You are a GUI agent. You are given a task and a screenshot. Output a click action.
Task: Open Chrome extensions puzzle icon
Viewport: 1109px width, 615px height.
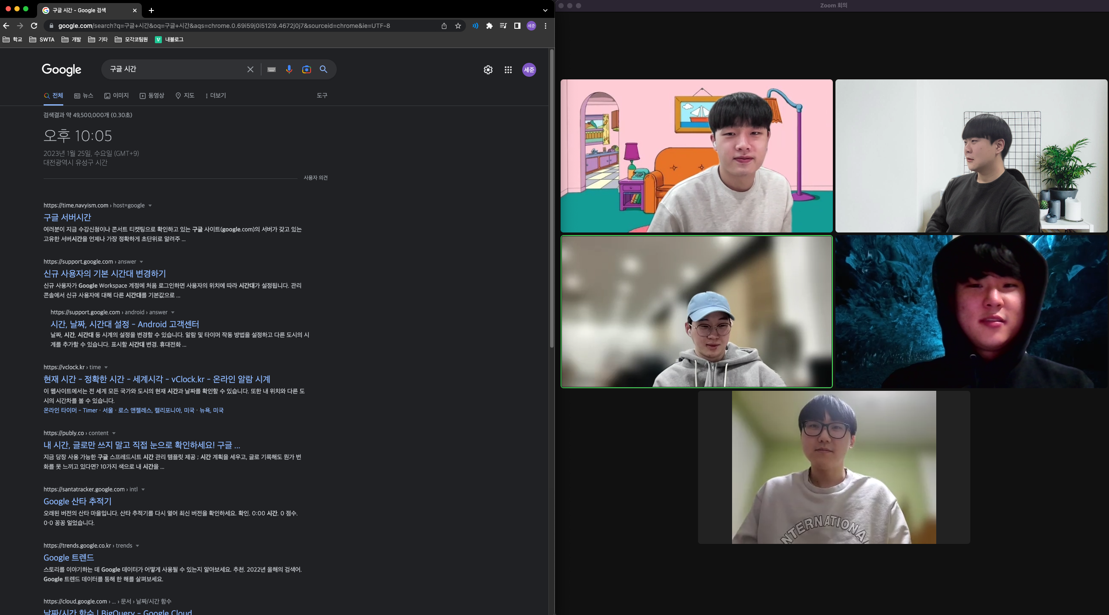point(489,26)
